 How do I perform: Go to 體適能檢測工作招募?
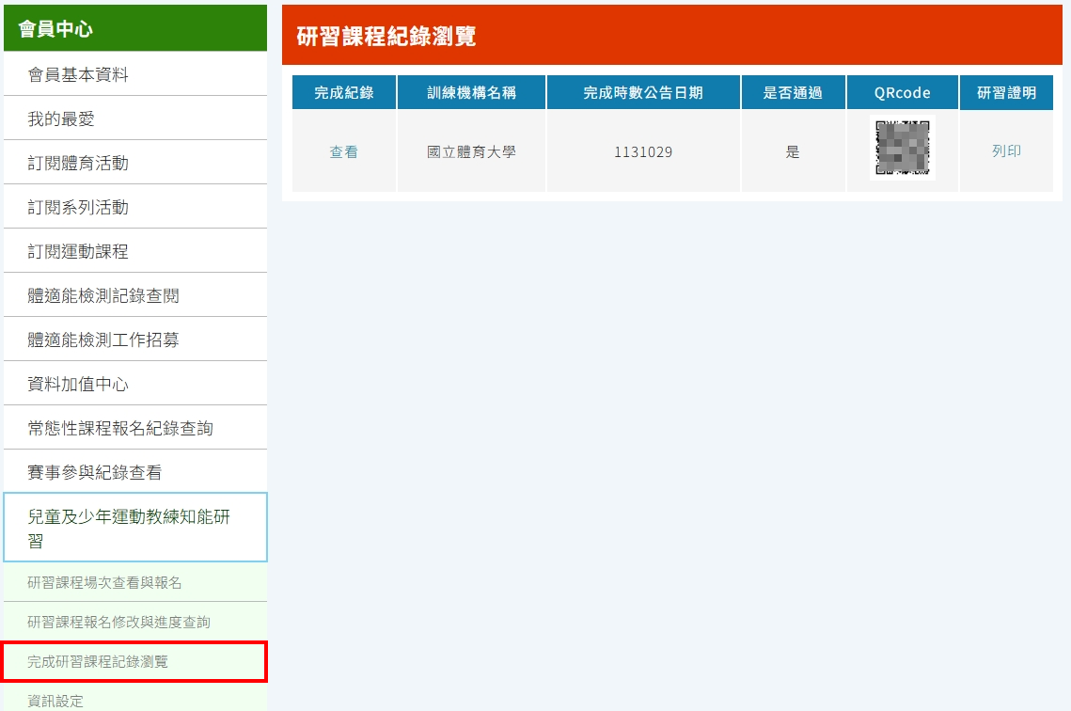[x=135, y=339]
